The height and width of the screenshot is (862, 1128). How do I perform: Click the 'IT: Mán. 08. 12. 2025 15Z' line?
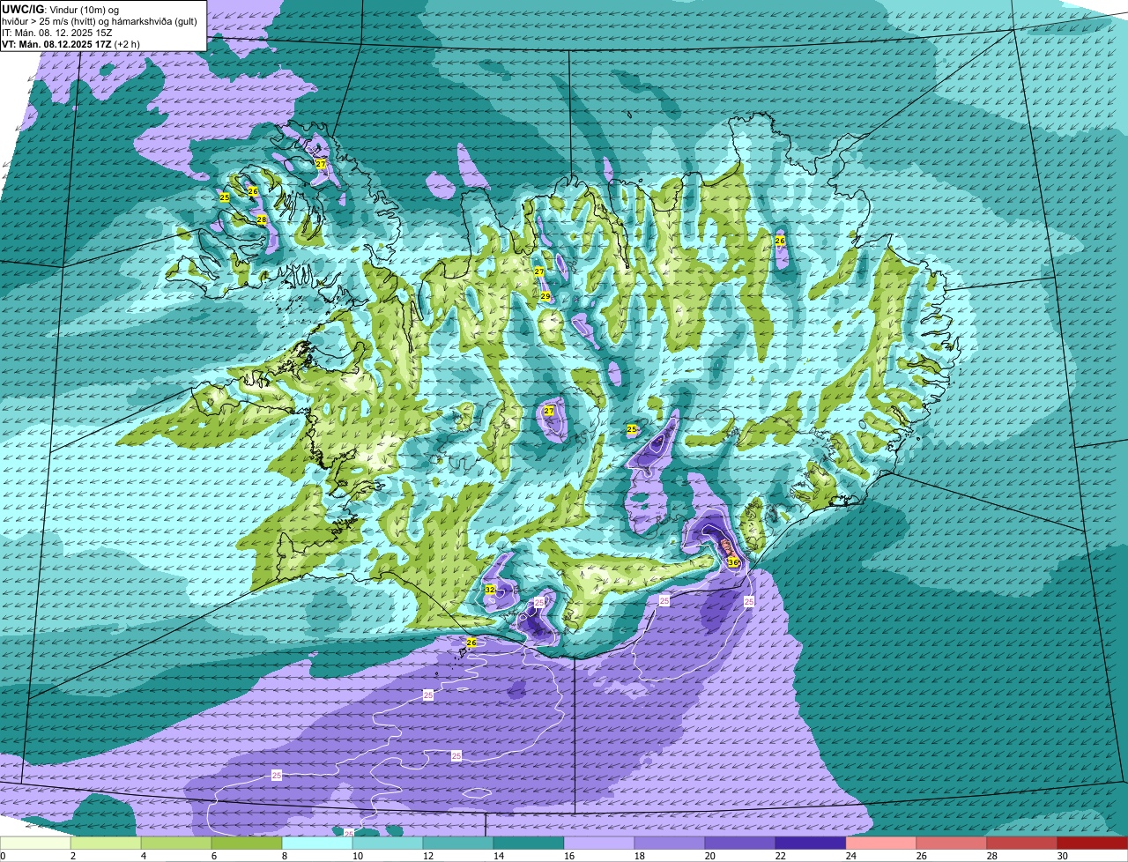point(59,33)
